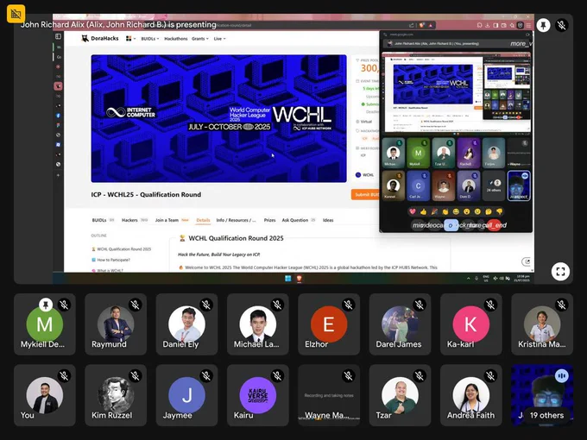This screenshot has height=440, width=587.
Task: Open the DoraHacks apps grid icon
Action: point(129,39)
